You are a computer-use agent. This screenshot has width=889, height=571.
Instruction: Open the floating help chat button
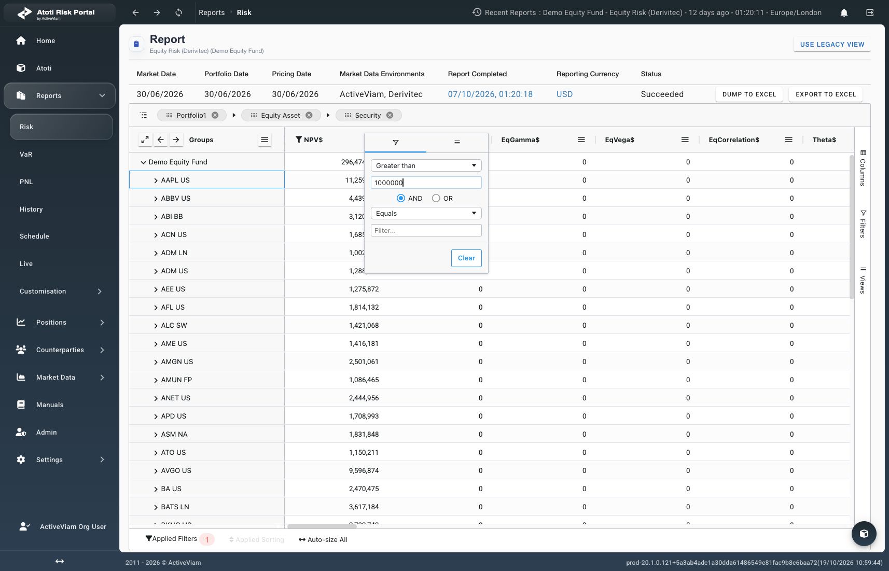(x=864, y=533)
